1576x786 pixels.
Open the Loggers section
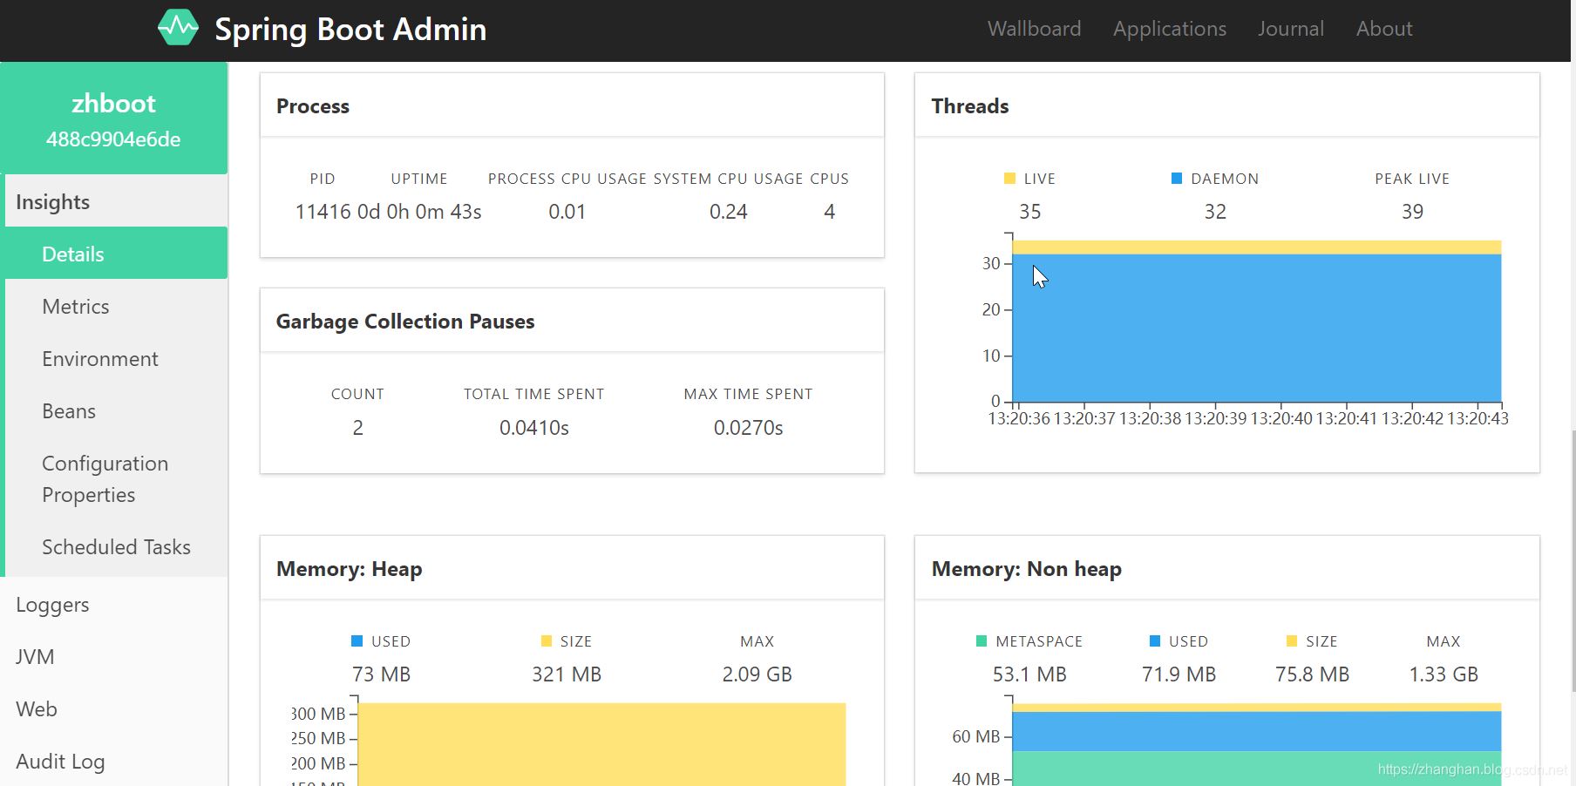[x=52, y=604]
